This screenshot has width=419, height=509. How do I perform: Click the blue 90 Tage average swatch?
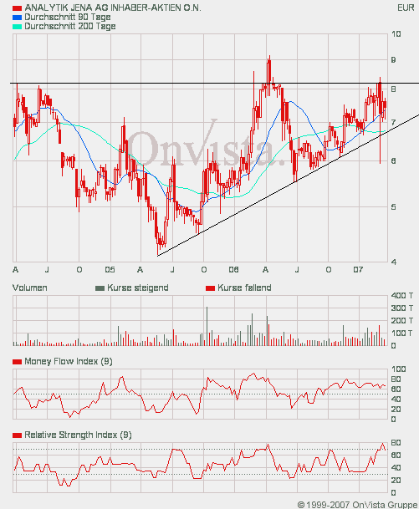18,18
